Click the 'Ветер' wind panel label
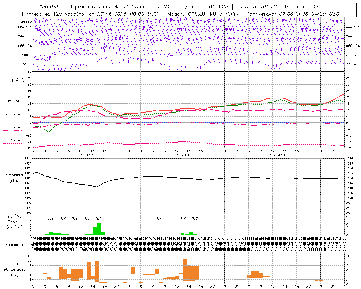 26,21
